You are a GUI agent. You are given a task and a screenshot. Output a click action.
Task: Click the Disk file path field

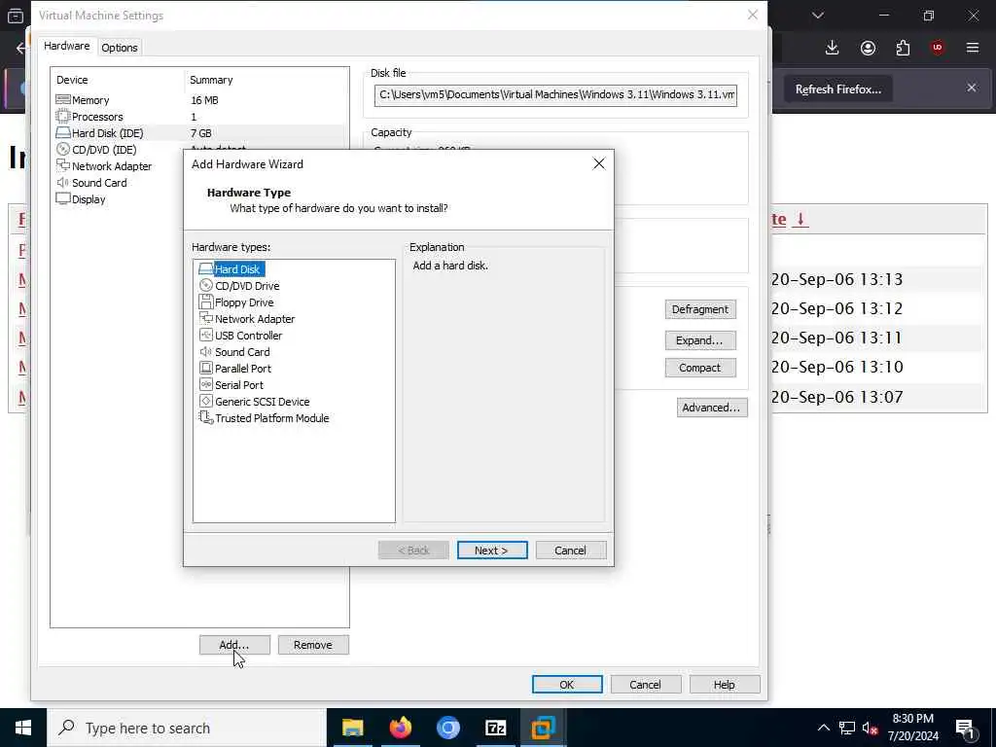point(555,94)
